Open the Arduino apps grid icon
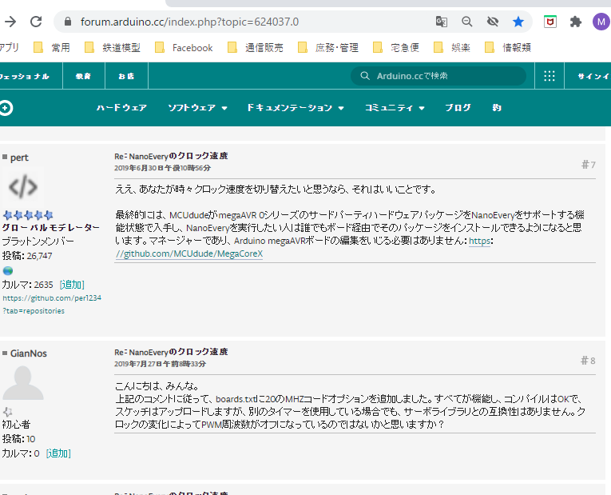Image resolution: width=611 pixels, height=495 pixels. (549, 76)
